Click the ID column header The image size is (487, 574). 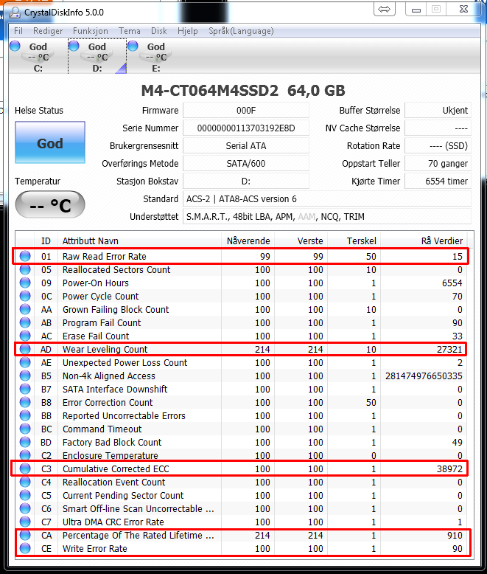point(46,241)
